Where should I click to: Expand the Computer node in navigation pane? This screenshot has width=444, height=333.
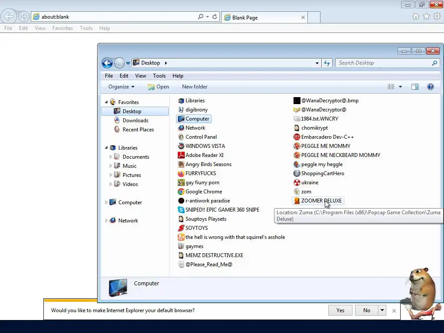pos(107,202)
